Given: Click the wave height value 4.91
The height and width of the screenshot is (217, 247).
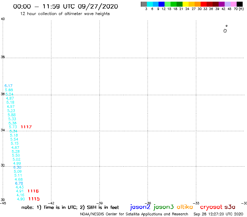Looking at the screenshot, I should pyautogui.click(x=20, y=191).
